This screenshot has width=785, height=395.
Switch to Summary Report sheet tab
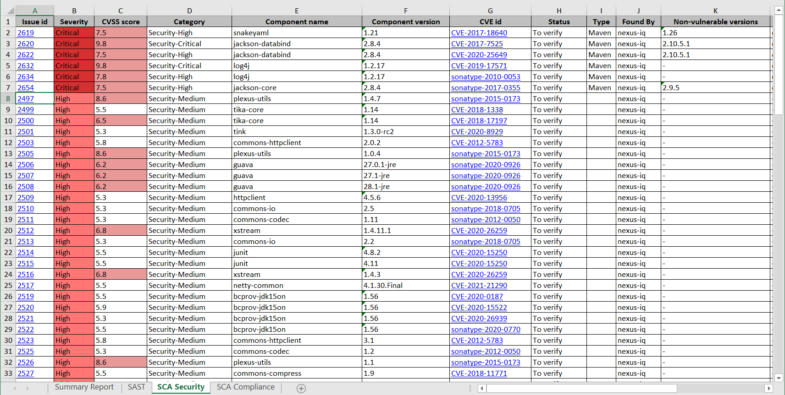click(84, 387)
